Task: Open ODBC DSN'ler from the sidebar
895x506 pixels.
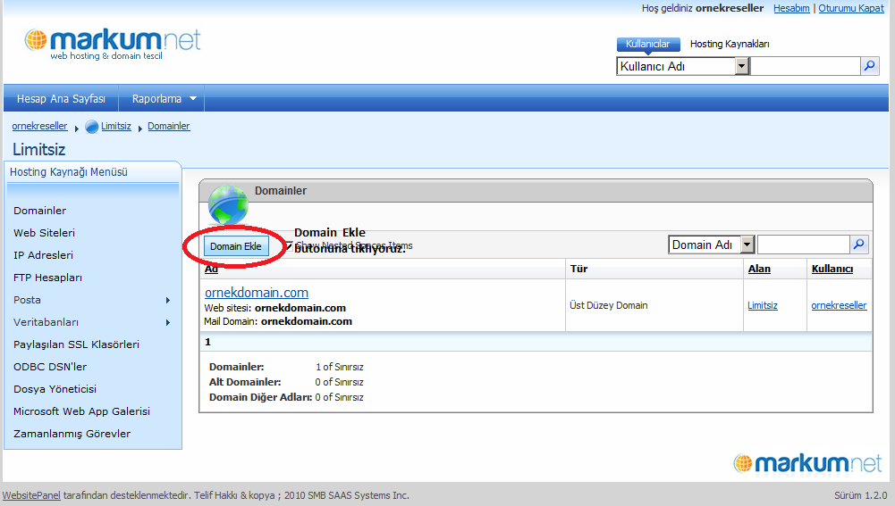Action: pos(50,367)
